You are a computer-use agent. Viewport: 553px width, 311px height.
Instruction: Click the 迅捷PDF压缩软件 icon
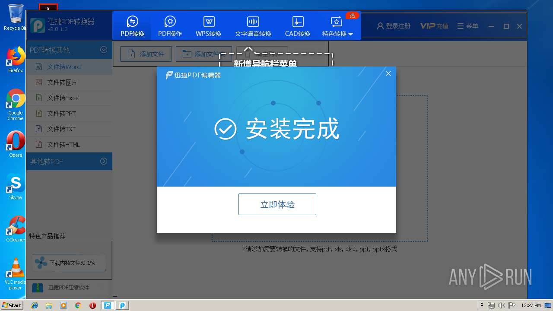(x=38, y=287)
